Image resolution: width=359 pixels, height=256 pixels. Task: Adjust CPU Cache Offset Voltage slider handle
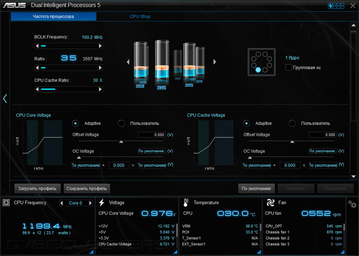(292, 142)
